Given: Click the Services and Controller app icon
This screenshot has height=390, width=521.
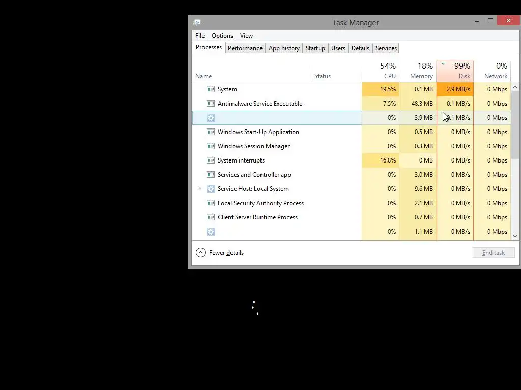Looking at the screenshot, I should 210,175.
